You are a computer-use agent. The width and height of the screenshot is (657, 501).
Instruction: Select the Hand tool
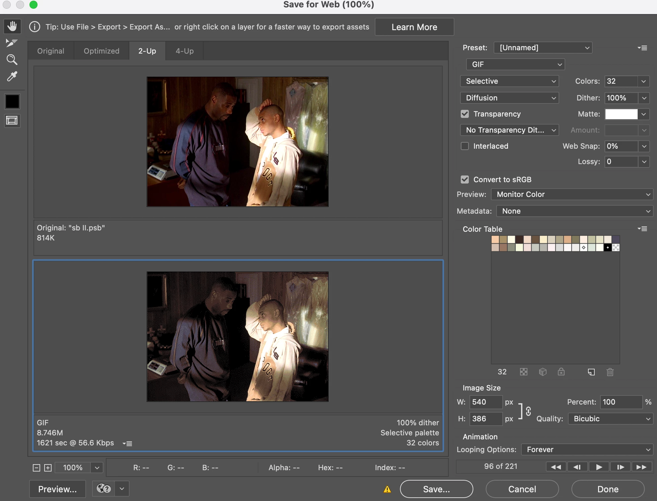point(12,26)
